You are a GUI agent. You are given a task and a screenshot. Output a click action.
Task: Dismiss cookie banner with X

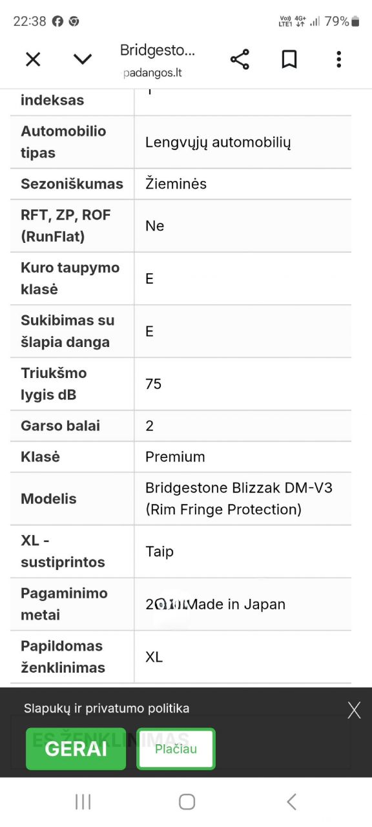point(354,709)
